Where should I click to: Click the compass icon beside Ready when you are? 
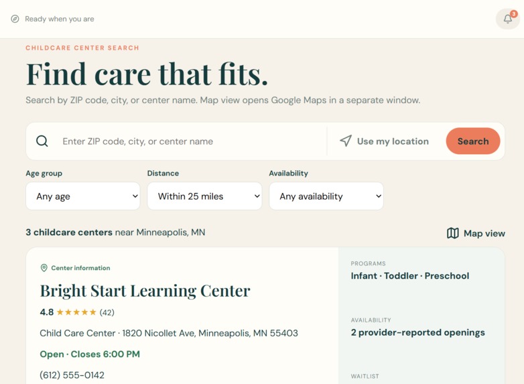pos(15,19)
